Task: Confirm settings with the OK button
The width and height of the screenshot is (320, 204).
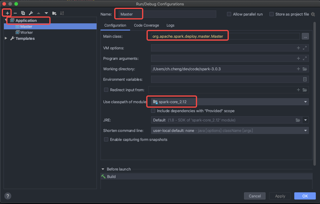Action: (305, 196)
